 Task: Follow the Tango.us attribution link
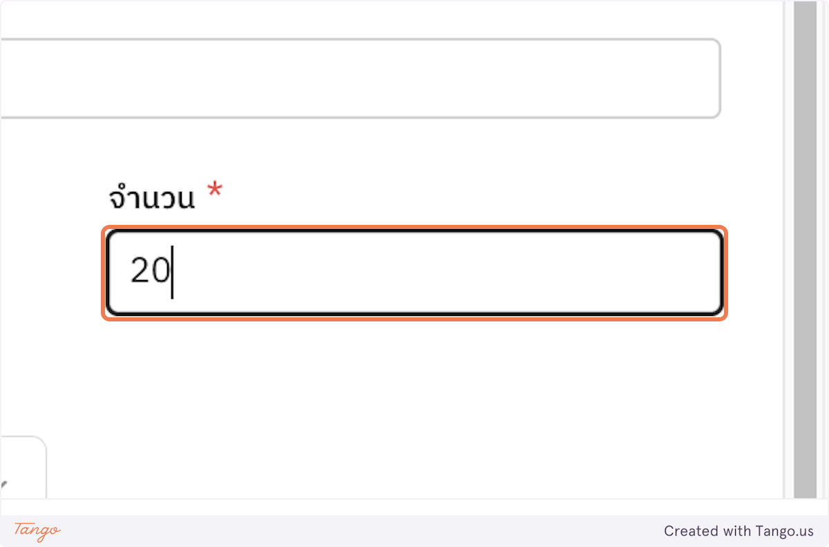739,531
